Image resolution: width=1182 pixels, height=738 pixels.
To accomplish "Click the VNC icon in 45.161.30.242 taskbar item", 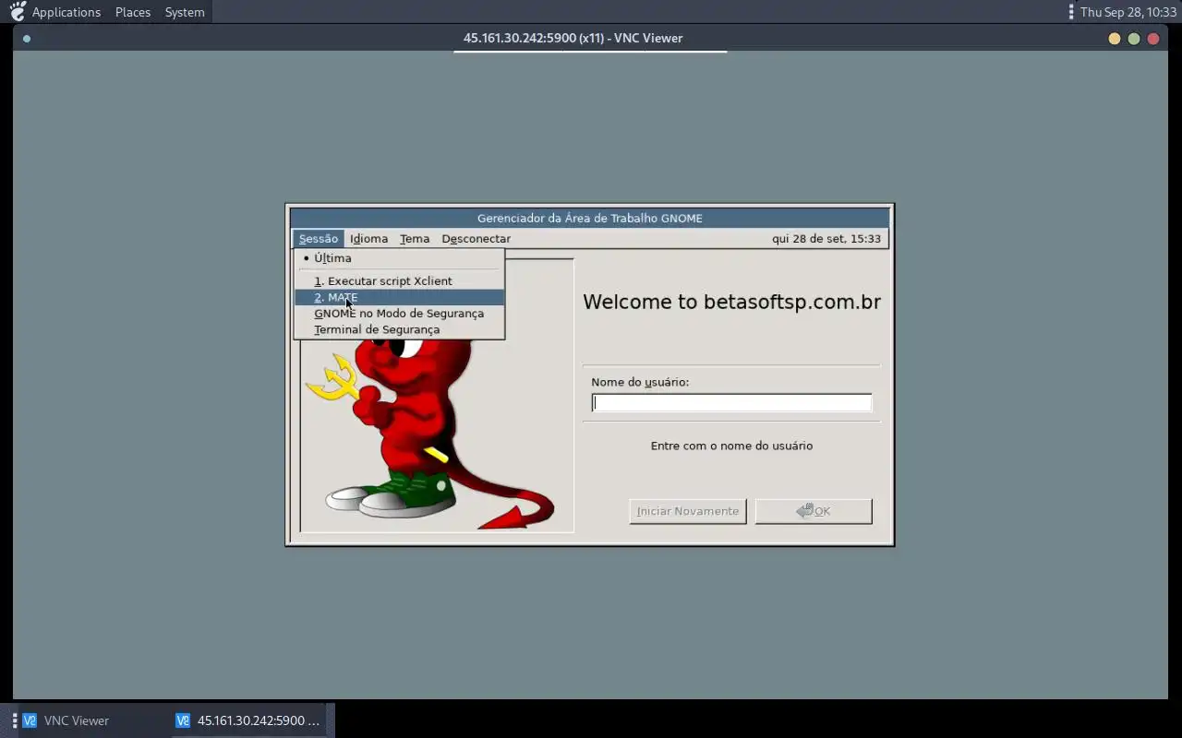I will pos(183,720).
